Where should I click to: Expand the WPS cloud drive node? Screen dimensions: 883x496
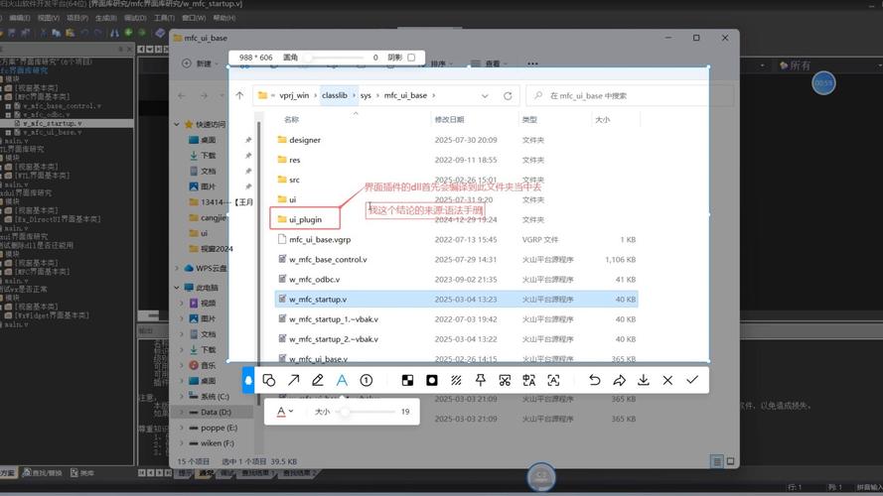coord(177,268)
